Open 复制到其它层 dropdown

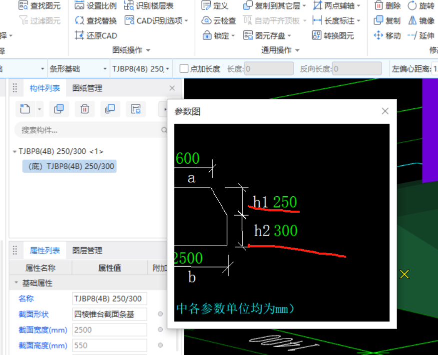pyautogui.click(x=304, y=5)
